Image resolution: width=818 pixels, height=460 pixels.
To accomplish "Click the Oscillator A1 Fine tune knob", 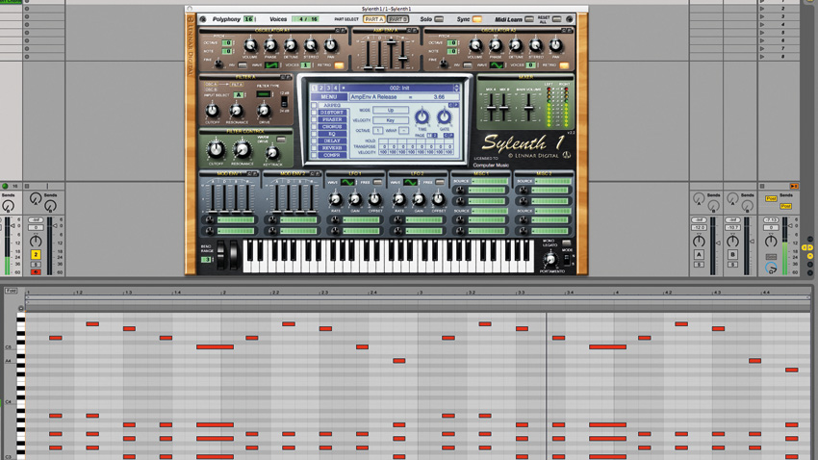I will pyautogui.click(x=218, y=64).
